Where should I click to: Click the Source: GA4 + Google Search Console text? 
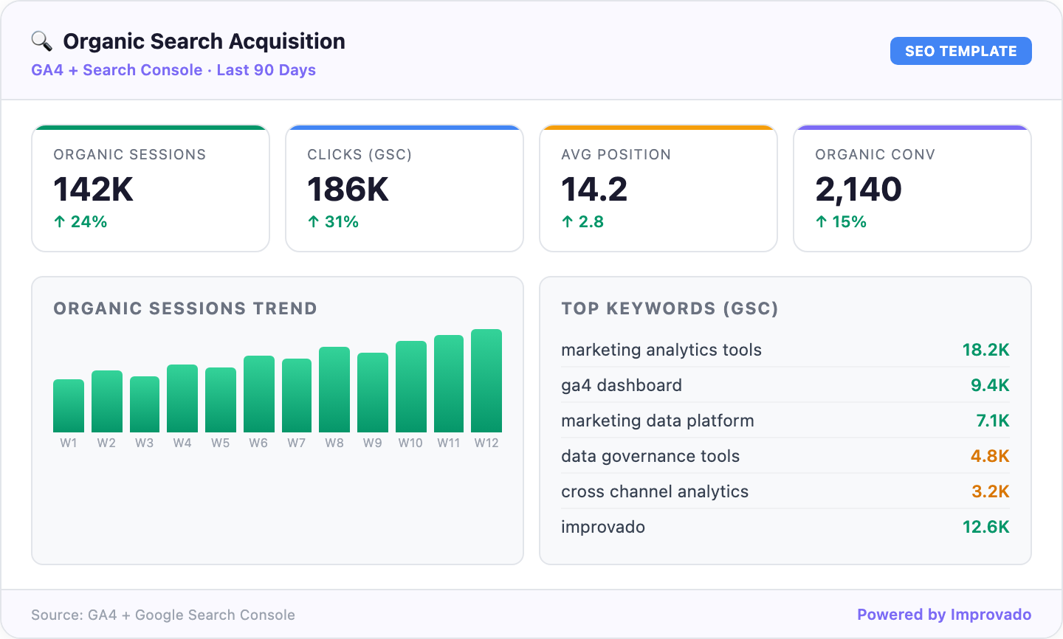coord(165,614)
